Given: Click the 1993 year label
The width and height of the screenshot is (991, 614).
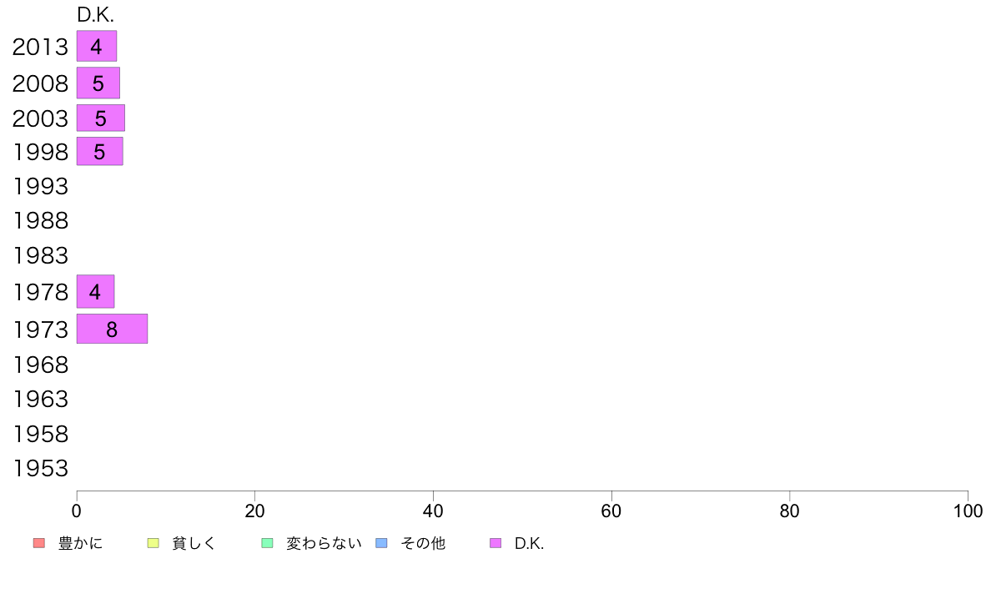Looking at the screenshot, I should 40,187.
